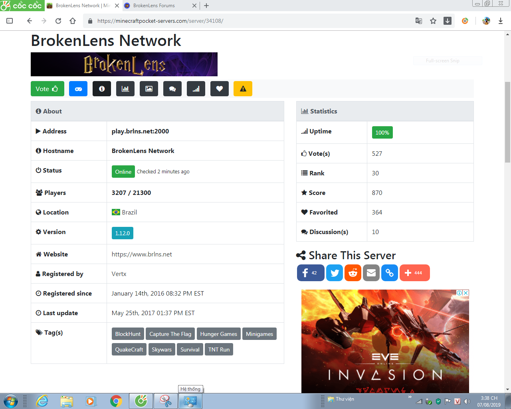
Task: Open Google Chrome from the taskbar
Action: click(x=116, y=401)
